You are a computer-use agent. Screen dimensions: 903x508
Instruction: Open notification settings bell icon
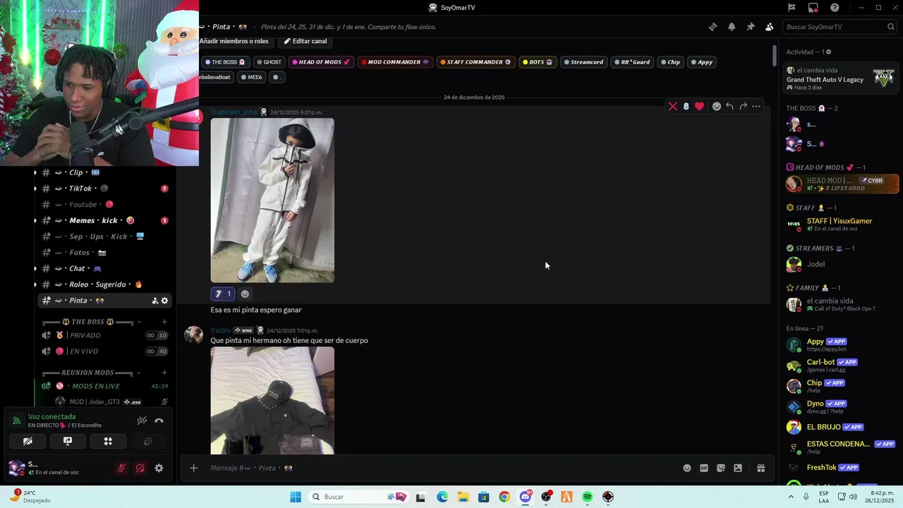(x=732, y=27)
